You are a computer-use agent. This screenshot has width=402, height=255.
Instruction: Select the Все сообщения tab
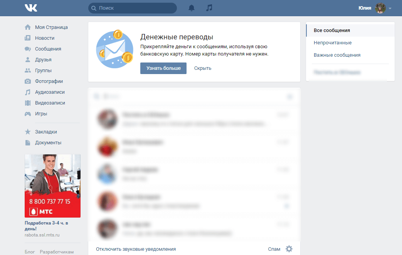(x=332, y=30)
